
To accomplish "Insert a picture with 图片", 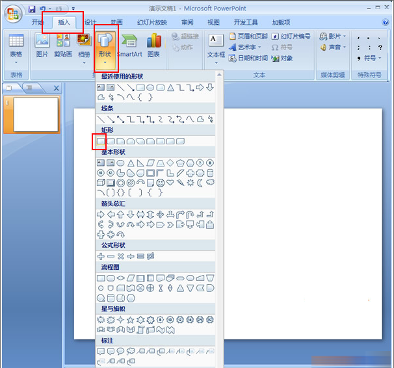I will (x=42, y=46).
